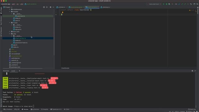Open the Problems tool window tab
Image resolution: width=199 pixels, height=112 pixels.
[x=8, y=109]
